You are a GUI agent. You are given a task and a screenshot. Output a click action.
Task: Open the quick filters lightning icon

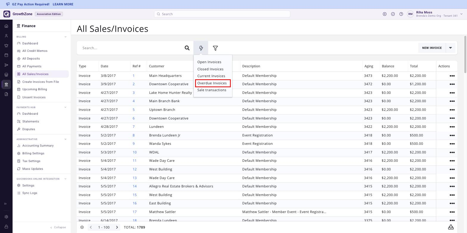pos(201,48)
